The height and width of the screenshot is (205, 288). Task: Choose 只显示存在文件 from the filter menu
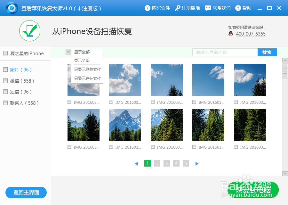point(87,78)
